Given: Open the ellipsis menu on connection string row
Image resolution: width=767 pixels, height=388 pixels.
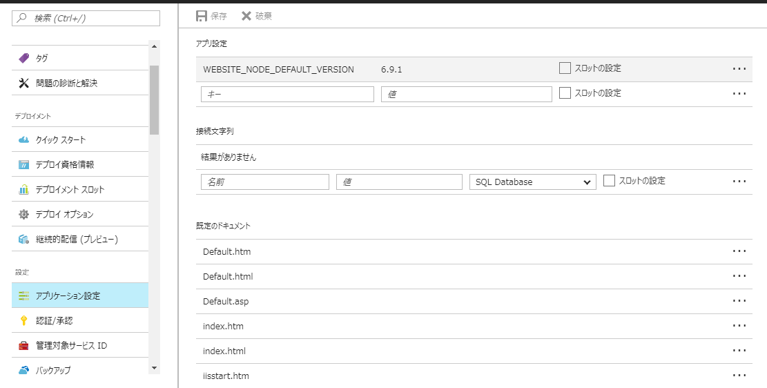Looking at the screenshot, I should tap(739, 182).
